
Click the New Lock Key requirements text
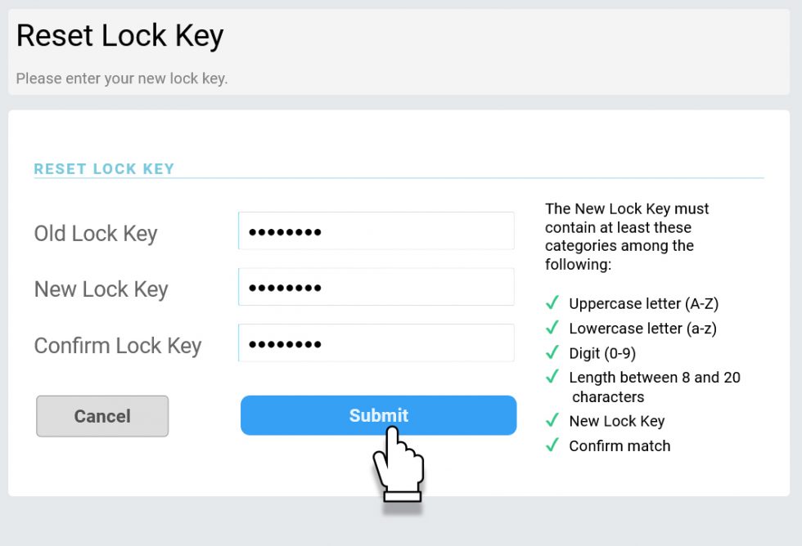pos(627,236)
